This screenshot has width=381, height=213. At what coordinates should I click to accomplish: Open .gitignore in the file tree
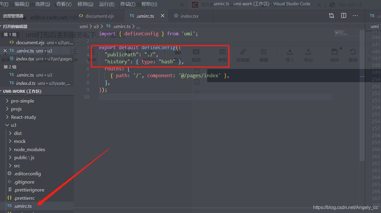[x=24, y=182]
